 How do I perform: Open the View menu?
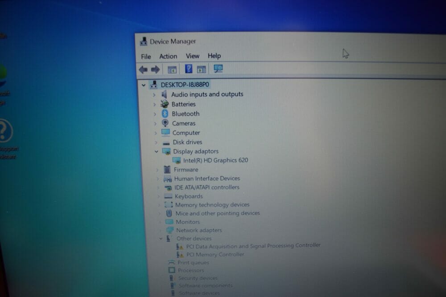[x=193, y=56]
